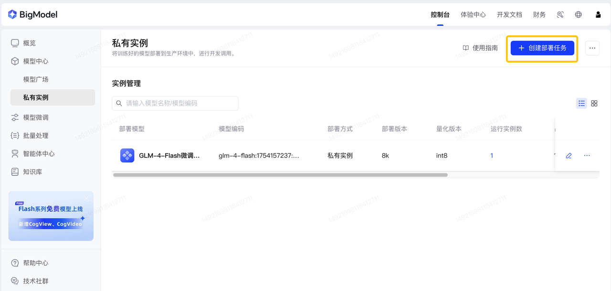Click the search magnifier icon
611x291 pixels.
[119, 103]
